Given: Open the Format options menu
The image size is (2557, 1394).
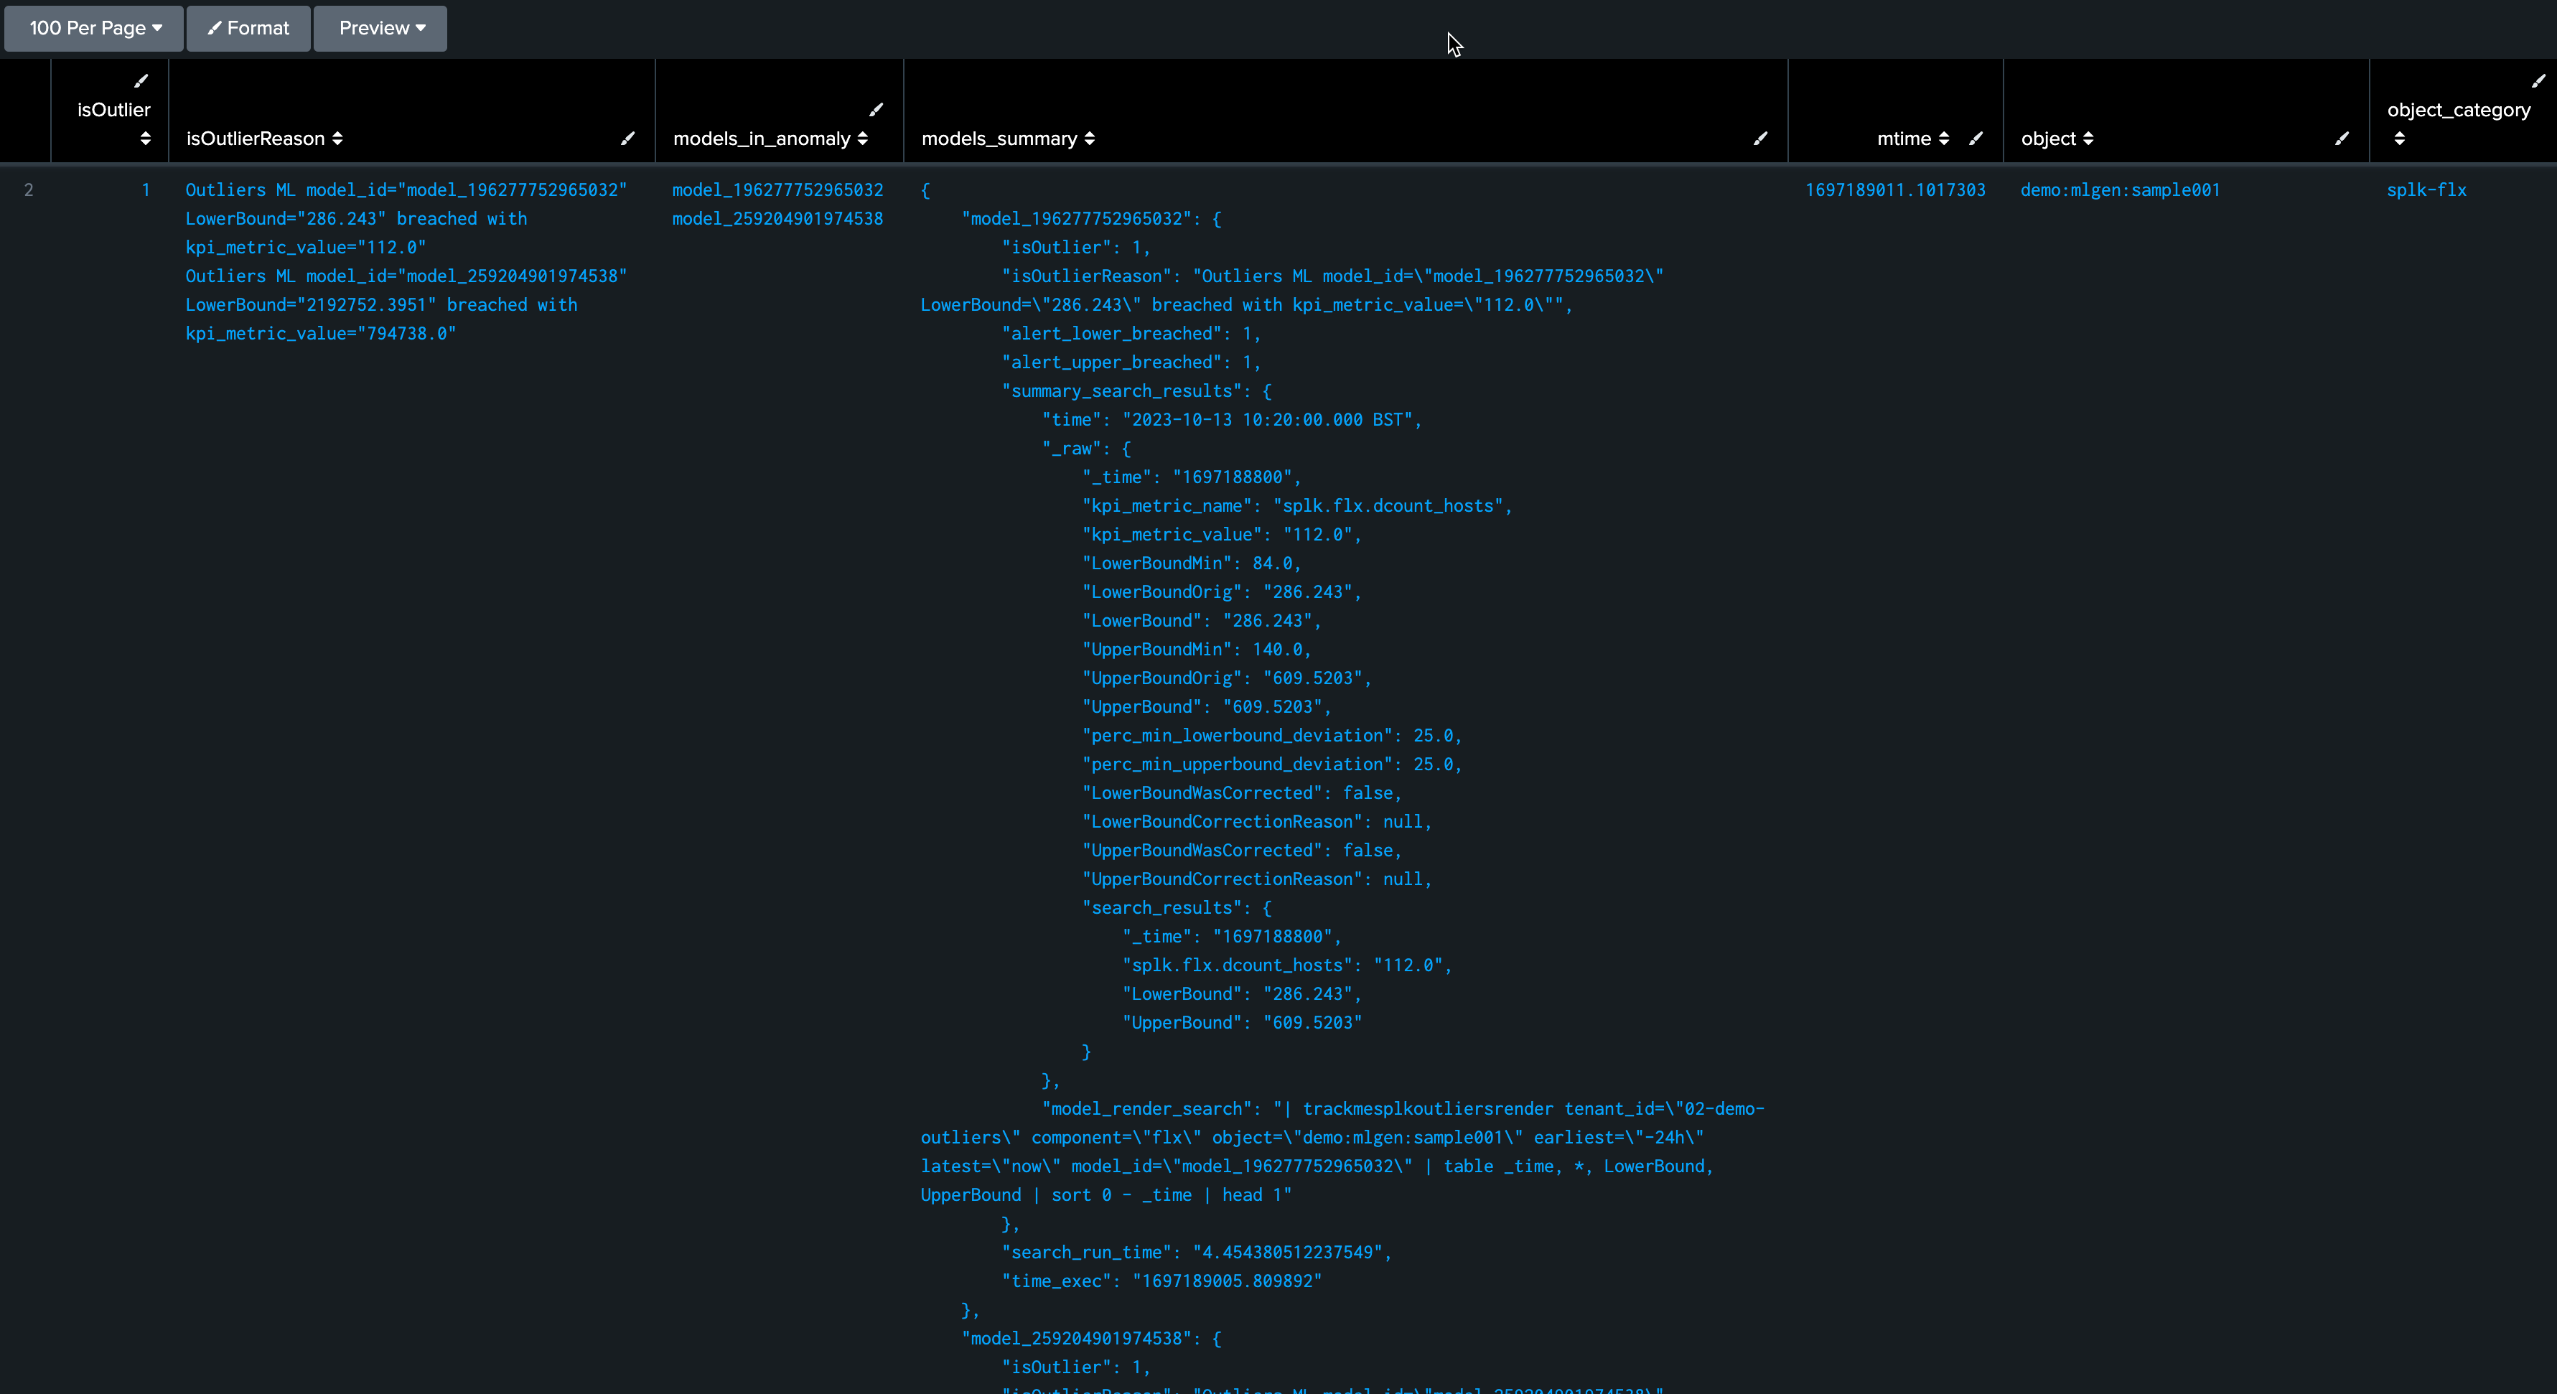Looking at the screenshot, I should [x=248, y=28].
